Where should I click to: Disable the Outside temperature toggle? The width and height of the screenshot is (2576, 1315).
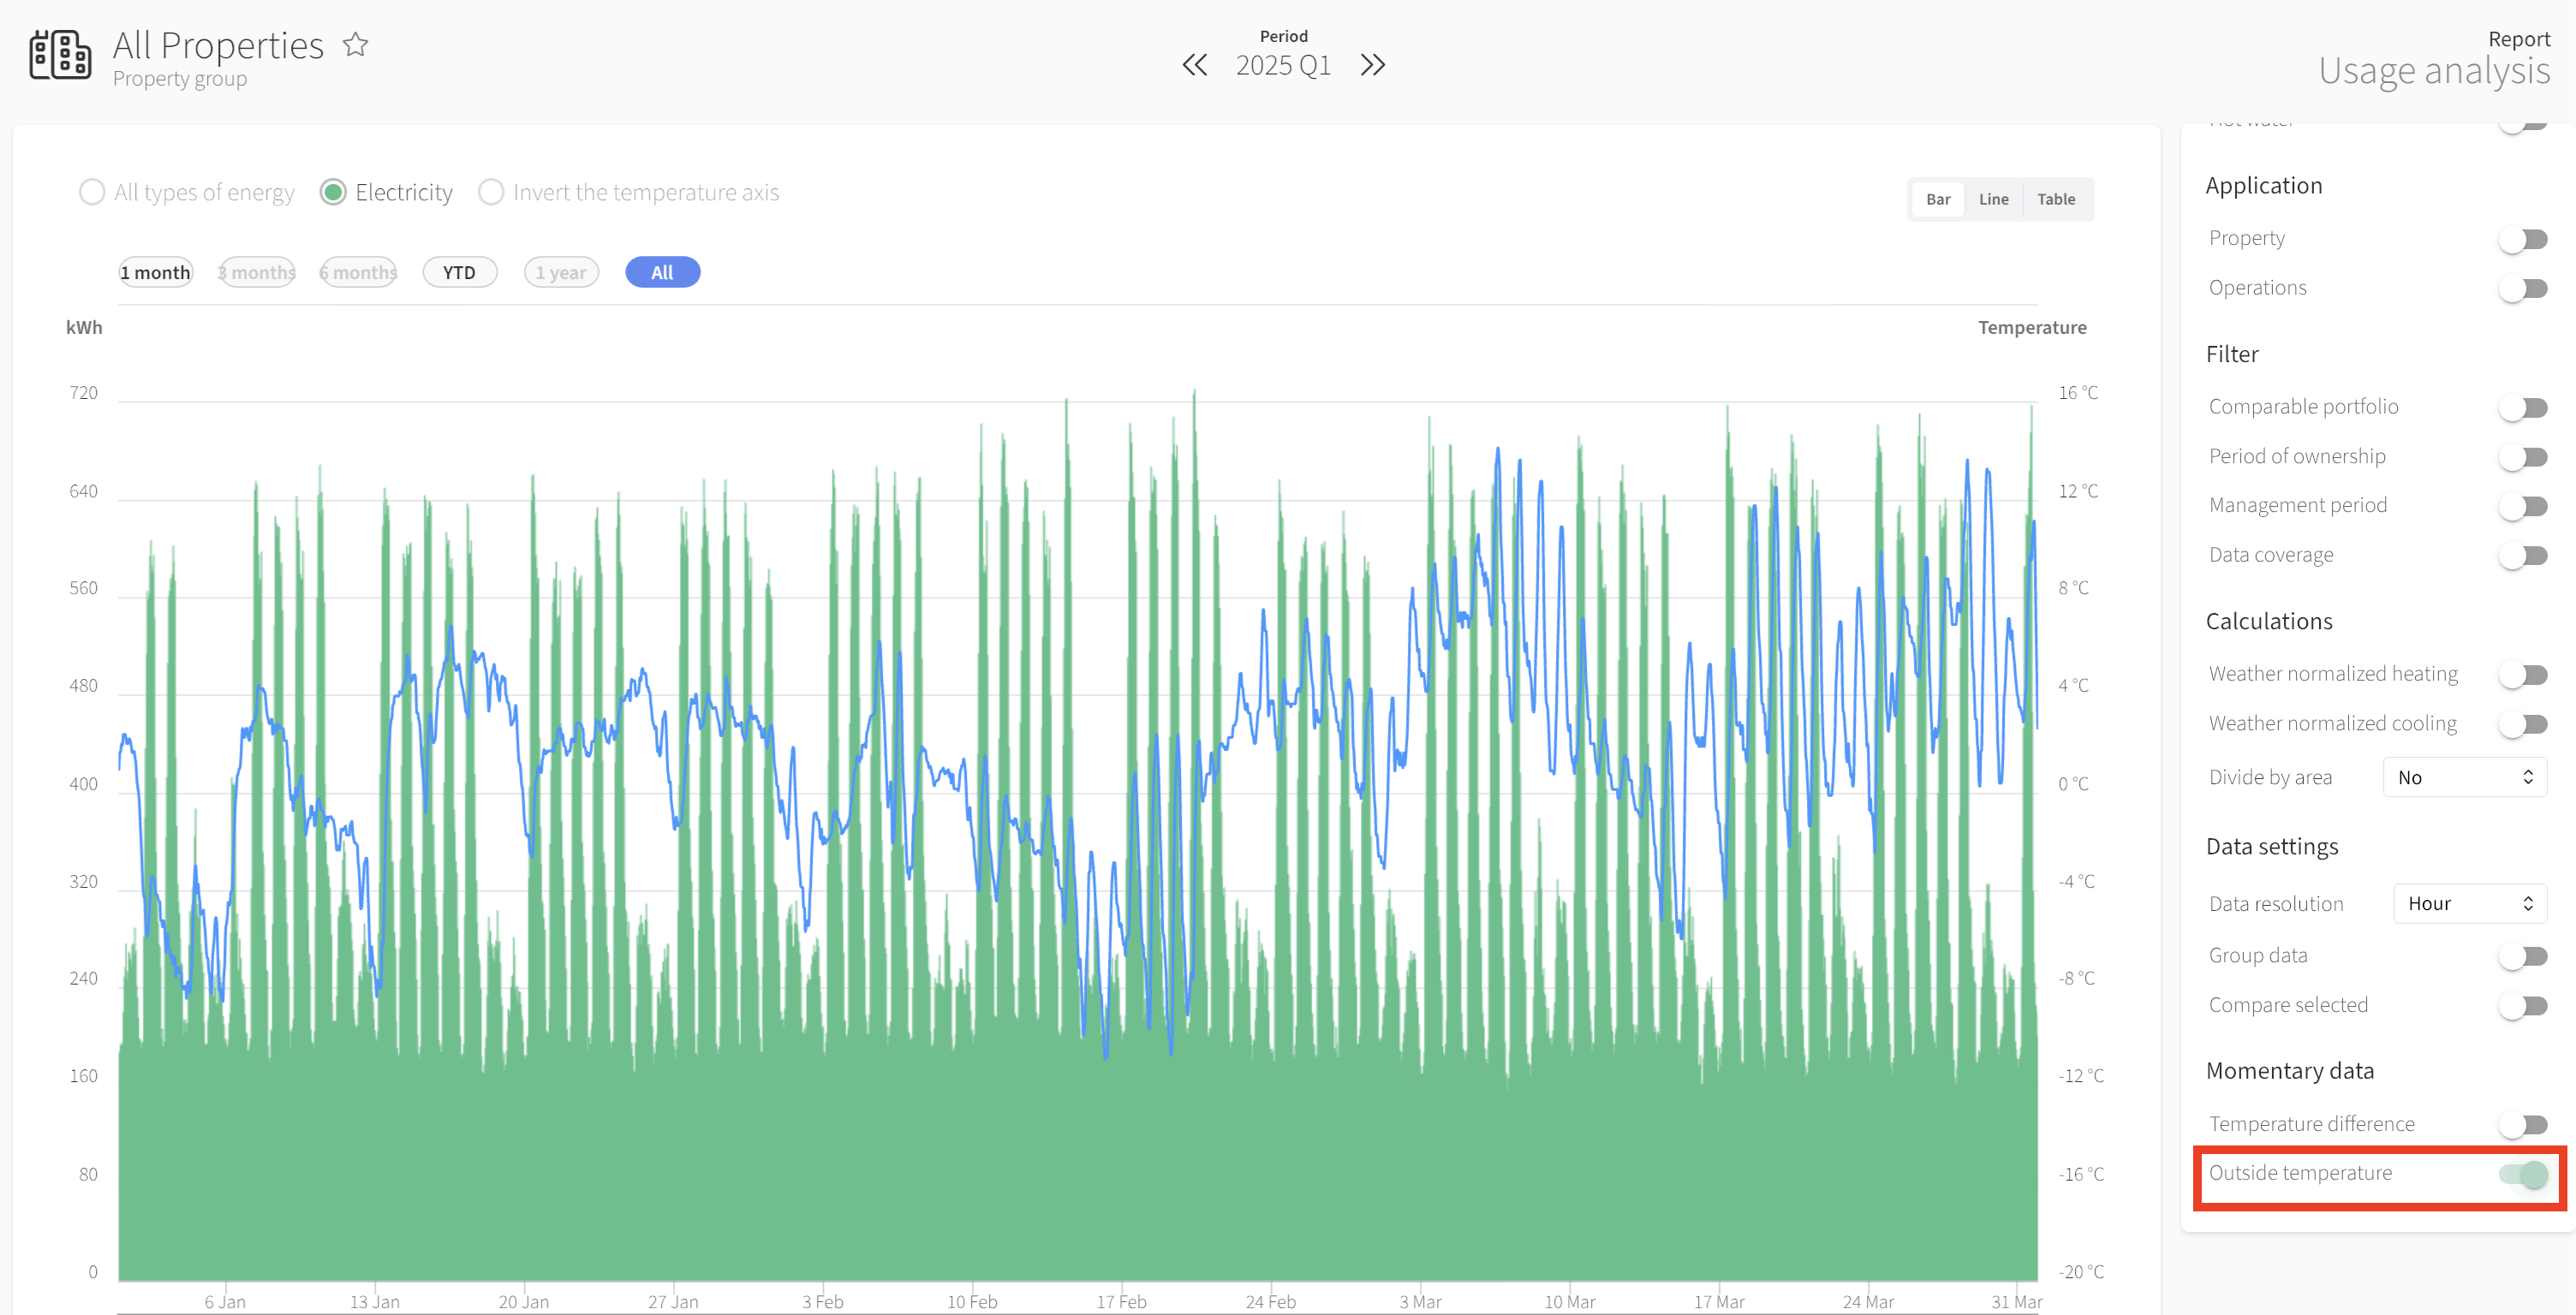click(x=2522, y=1175)
